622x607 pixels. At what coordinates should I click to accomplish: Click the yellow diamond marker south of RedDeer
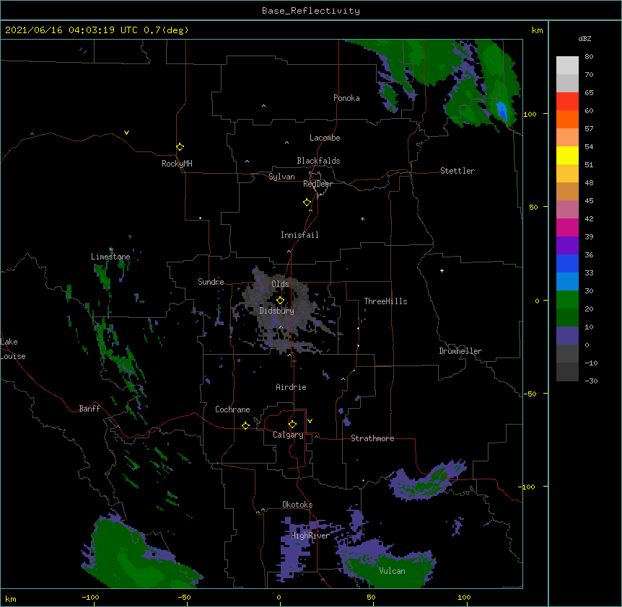tap(307, 203)
